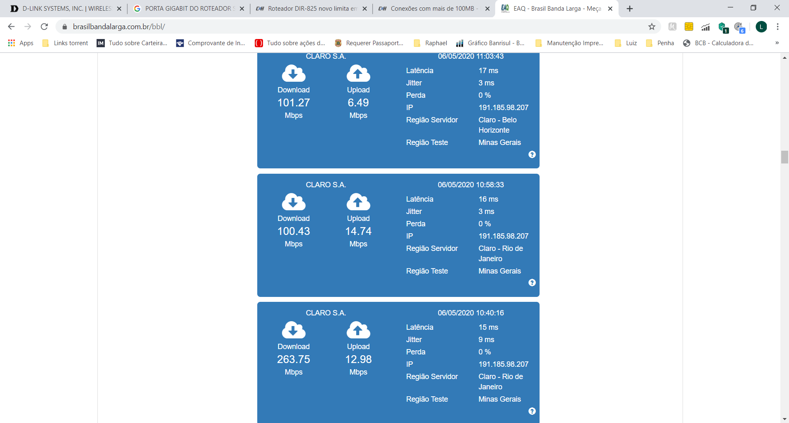Click the Claro - Belo Horizonte server text
Screen dimensions: 789x423
click(x=498, y=125)
